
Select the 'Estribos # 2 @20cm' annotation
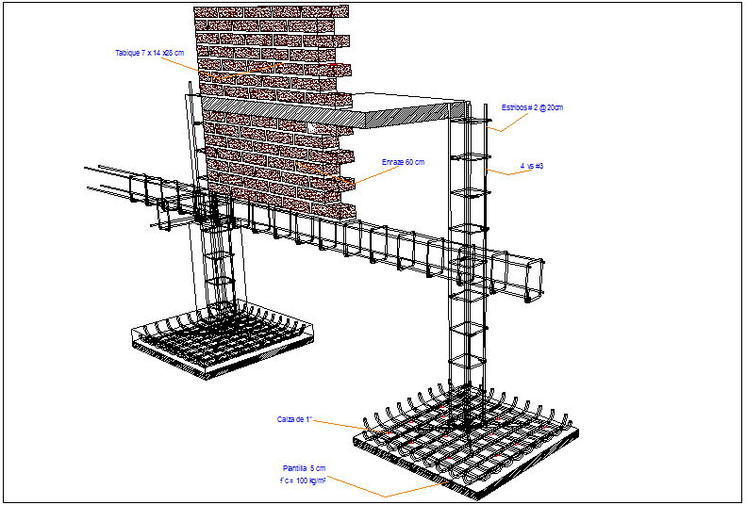(x=532, y=107)
